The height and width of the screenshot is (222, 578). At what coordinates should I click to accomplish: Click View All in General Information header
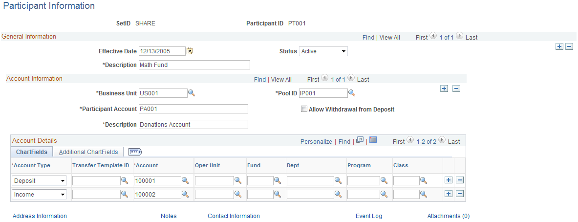[x=389, y=38]
